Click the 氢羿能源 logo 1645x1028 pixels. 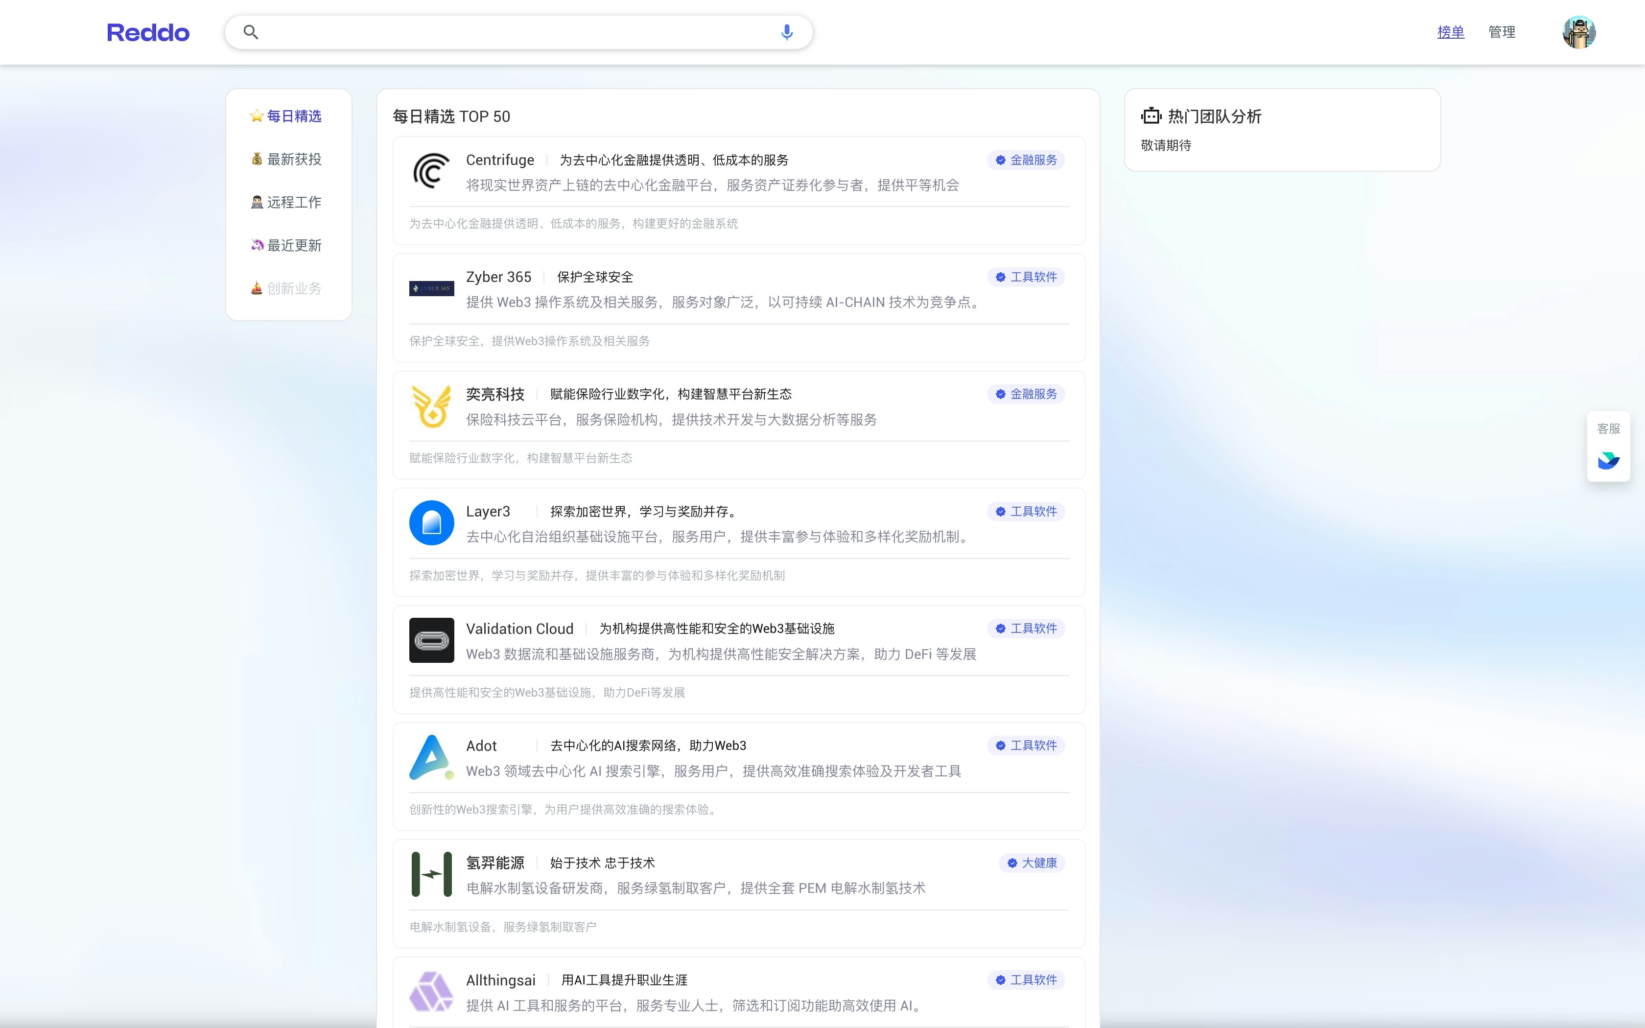coord(432,874)
